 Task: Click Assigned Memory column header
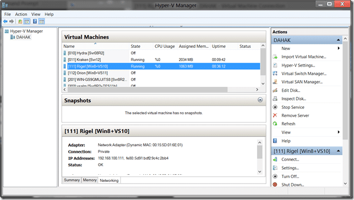(194, 46)
